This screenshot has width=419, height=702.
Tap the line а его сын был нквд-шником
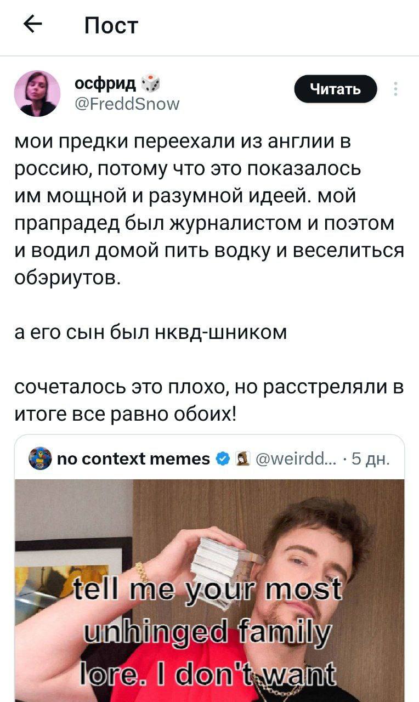151,332
